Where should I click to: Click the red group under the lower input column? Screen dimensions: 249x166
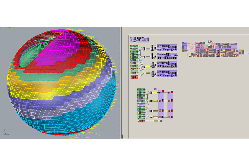(141, 121)
